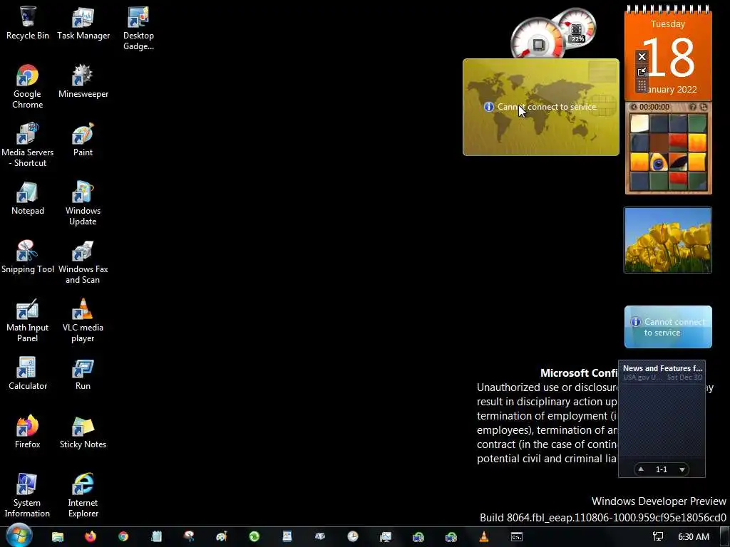730x547 pixels.
Task: Open the network tray icon
Action: pos(658,537)
